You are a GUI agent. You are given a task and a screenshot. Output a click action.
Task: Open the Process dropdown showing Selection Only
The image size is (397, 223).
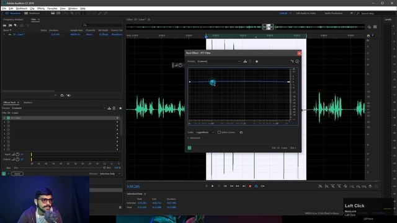(x=110, y=173)
